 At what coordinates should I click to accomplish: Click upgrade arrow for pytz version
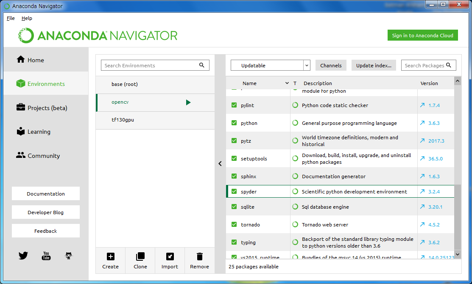tap(422, 141)
